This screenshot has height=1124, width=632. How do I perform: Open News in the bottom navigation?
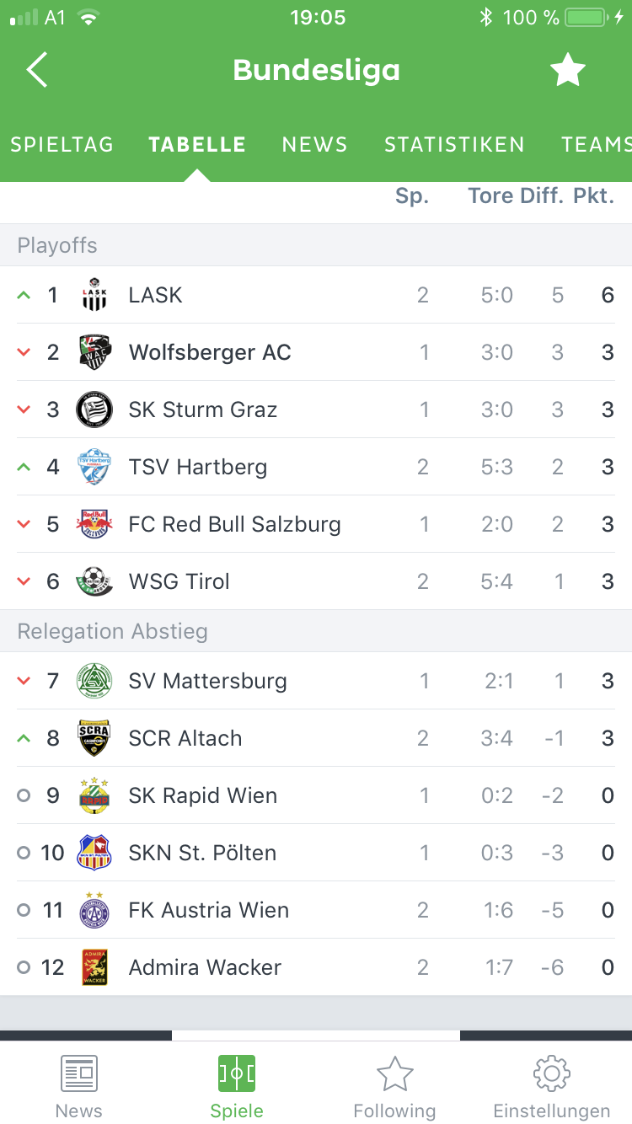coord(78,1087)
